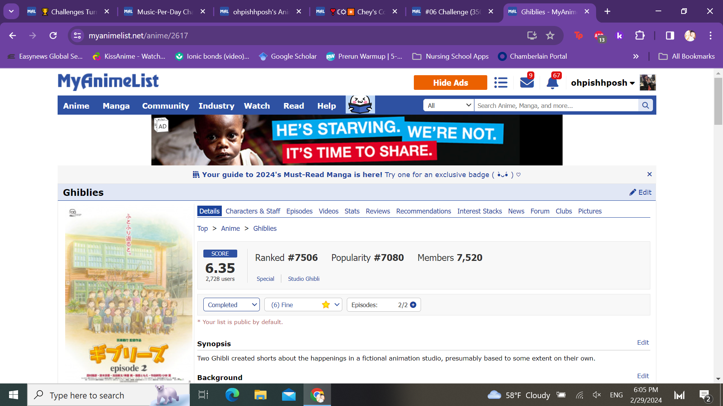Open the Community navigation menu

click(x=165, y=106)
